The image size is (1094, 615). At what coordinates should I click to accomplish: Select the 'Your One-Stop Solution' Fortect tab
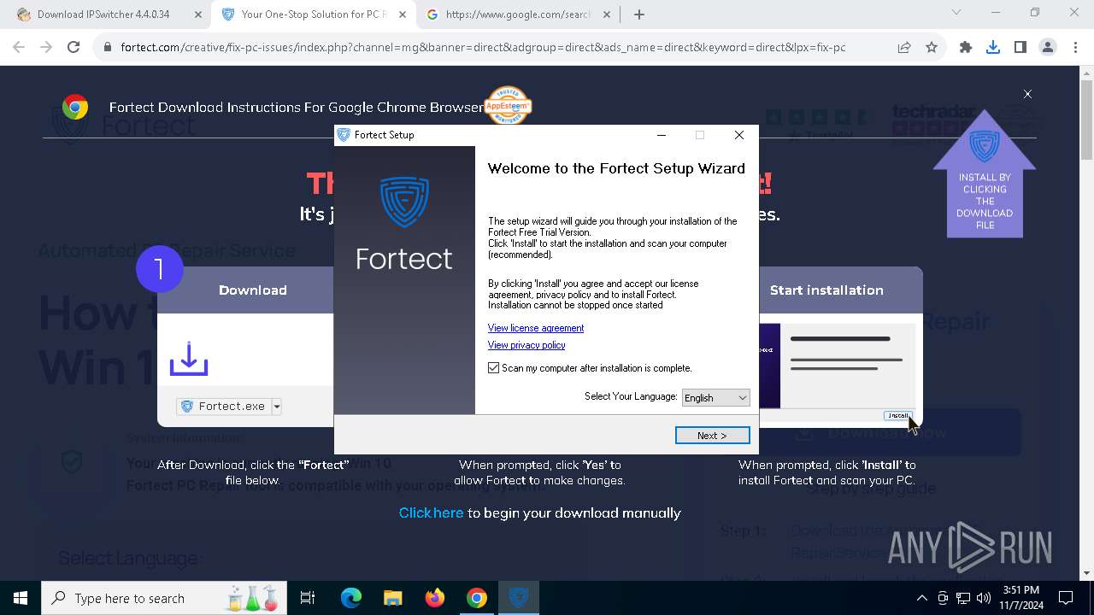(x=312, y=15)
